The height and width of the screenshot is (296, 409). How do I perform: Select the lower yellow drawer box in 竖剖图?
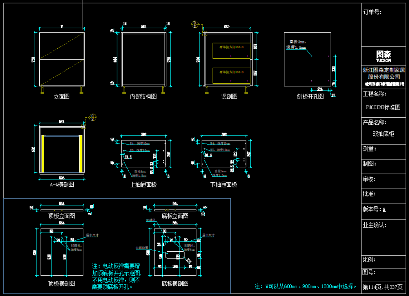pos(231,75)
